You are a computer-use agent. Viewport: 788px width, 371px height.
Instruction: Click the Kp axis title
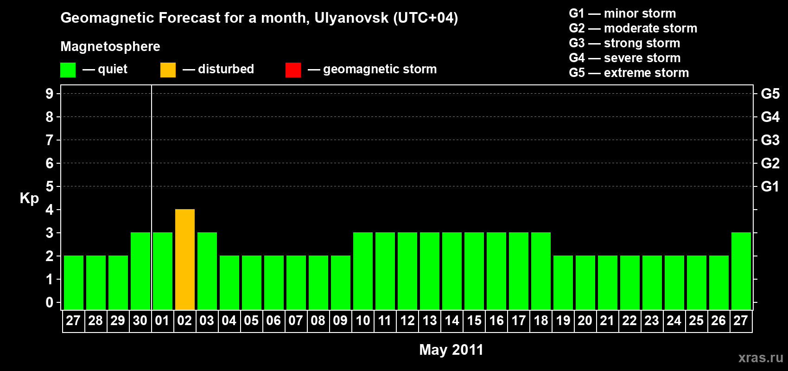[x=29, y=198]
